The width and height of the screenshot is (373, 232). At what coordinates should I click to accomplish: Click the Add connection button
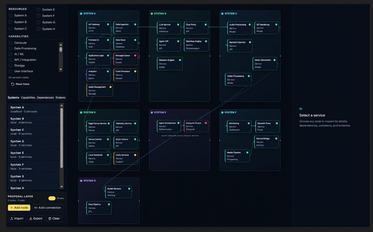coord(48,208)
